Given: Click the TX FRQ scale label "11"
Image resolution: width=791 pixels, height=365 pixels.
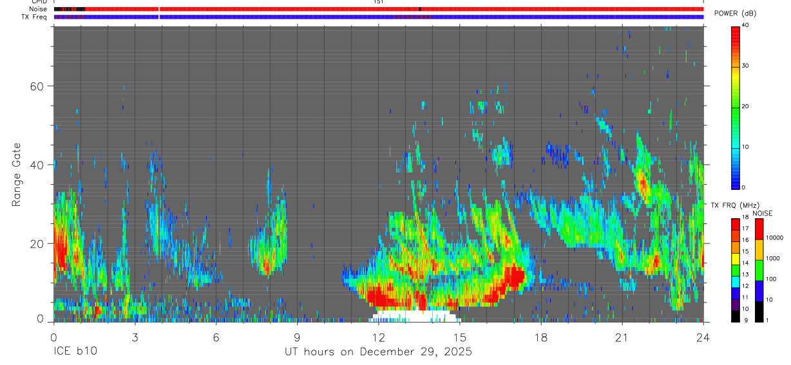Looking at the screenshot, I should [746, 297].
